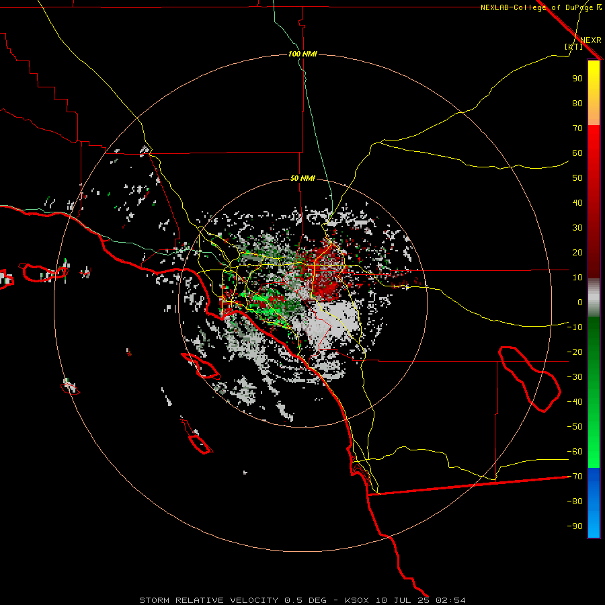Select the 100 NMI range ring label
The image size is (605, 605).
click(302, 54)
